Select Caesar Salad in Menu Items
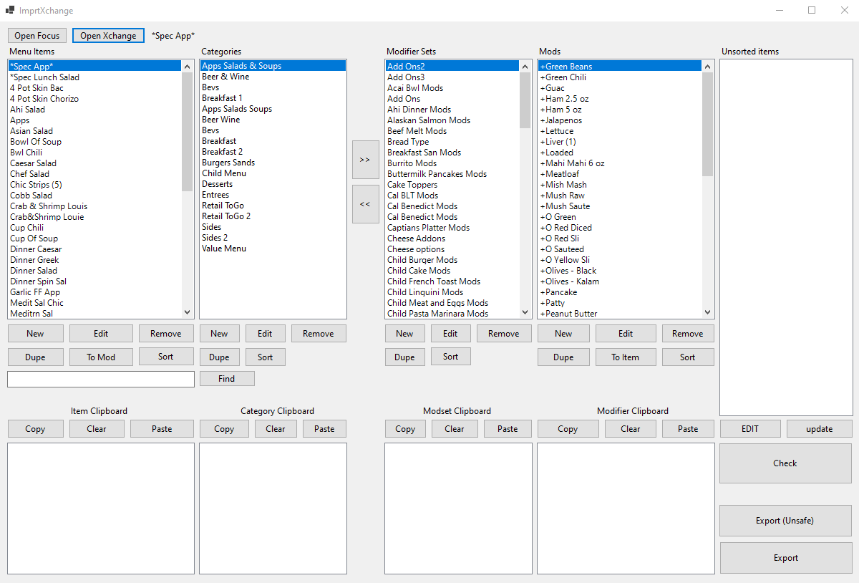This screenshot has height=583, width=859. (x=33, y=163)
